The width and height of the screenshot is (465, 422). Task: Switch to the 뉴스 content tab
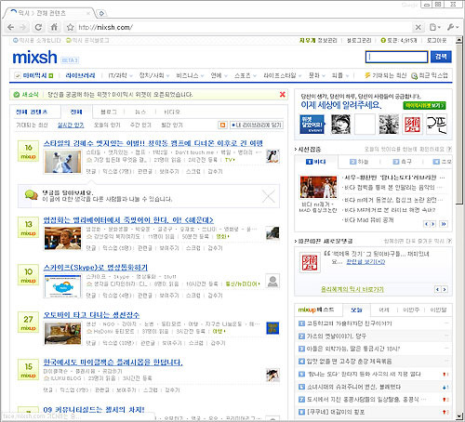(x=140, y=112)
